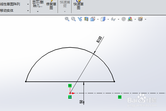Open the Hide/Show Items dropdown arrow
The image size is (166, 111).
118,19
